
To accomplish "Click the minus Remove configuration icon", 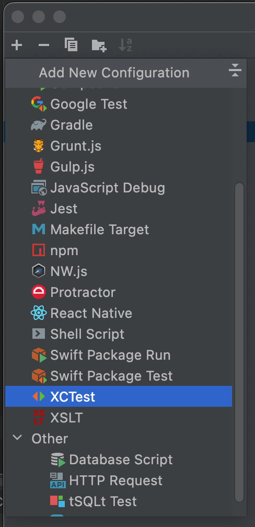I will click(x=44, y=45).
